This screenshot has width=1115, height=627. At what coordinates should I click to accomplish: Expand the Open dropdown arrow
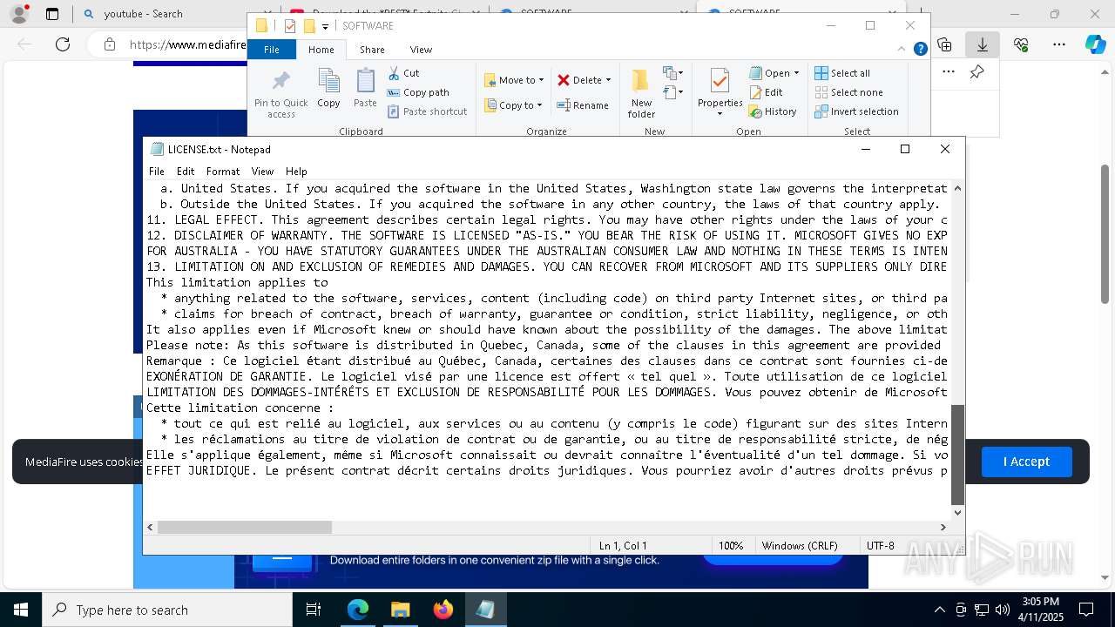(x=796, y=73)
